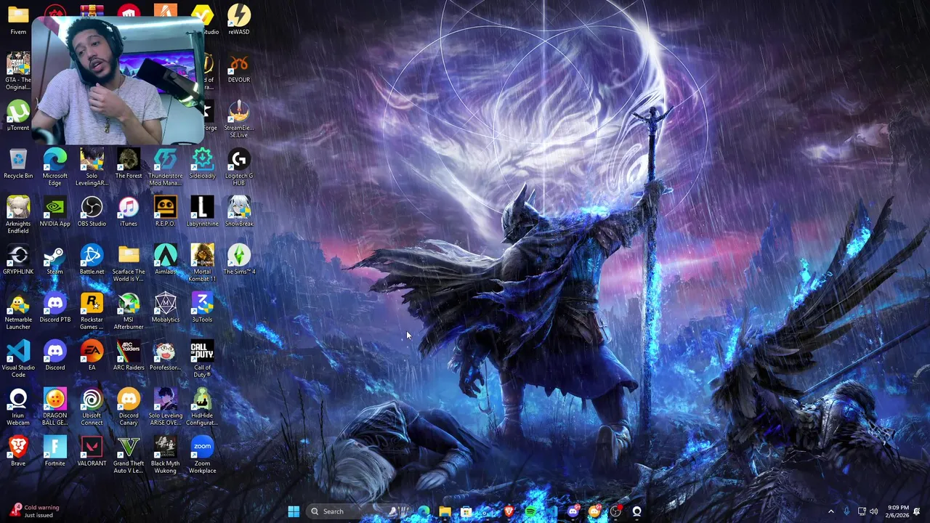Launch Arknights Endfield desktop icon

click(x=18, y=215)
